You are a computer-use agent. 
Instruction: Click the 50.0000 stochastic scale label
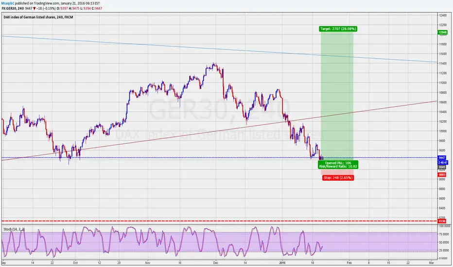tap(443, 242)
